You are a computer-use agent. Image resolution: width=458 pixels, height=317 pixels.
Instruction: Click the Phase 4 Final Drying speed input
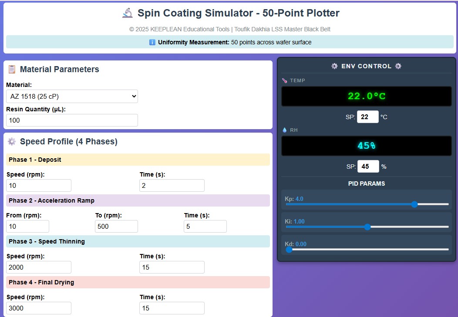(x=38, y=308)
